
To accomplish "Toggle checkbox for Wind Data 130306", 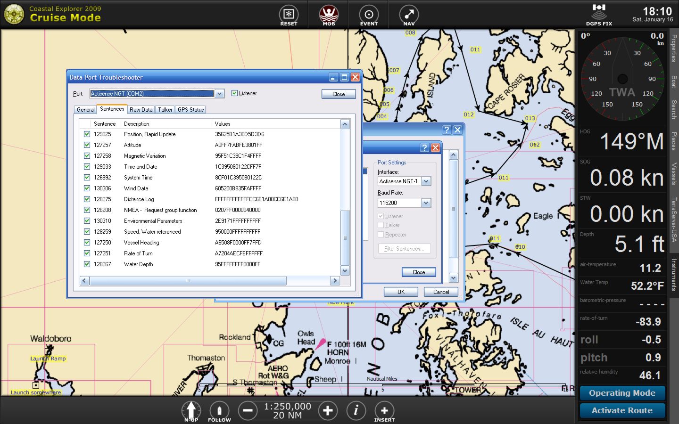I will coord(87,188).
